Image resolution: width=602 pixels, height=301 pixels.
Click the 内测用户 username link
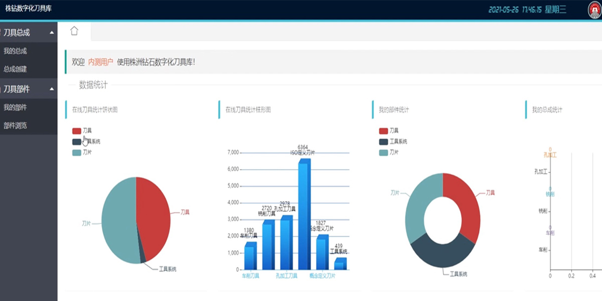[100, 62]
